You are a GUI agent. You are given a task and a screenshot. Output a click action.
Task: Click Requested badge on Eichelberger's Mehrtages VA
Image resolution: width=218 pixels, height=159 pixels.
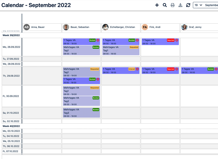(x=134, y=47)
